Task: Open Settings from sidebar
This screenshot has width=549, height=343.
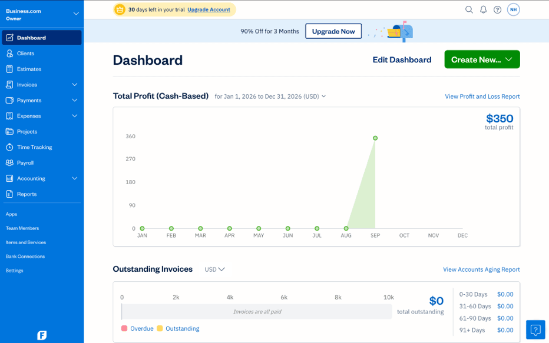Action: pyautogui.click(x=14, y=271)
